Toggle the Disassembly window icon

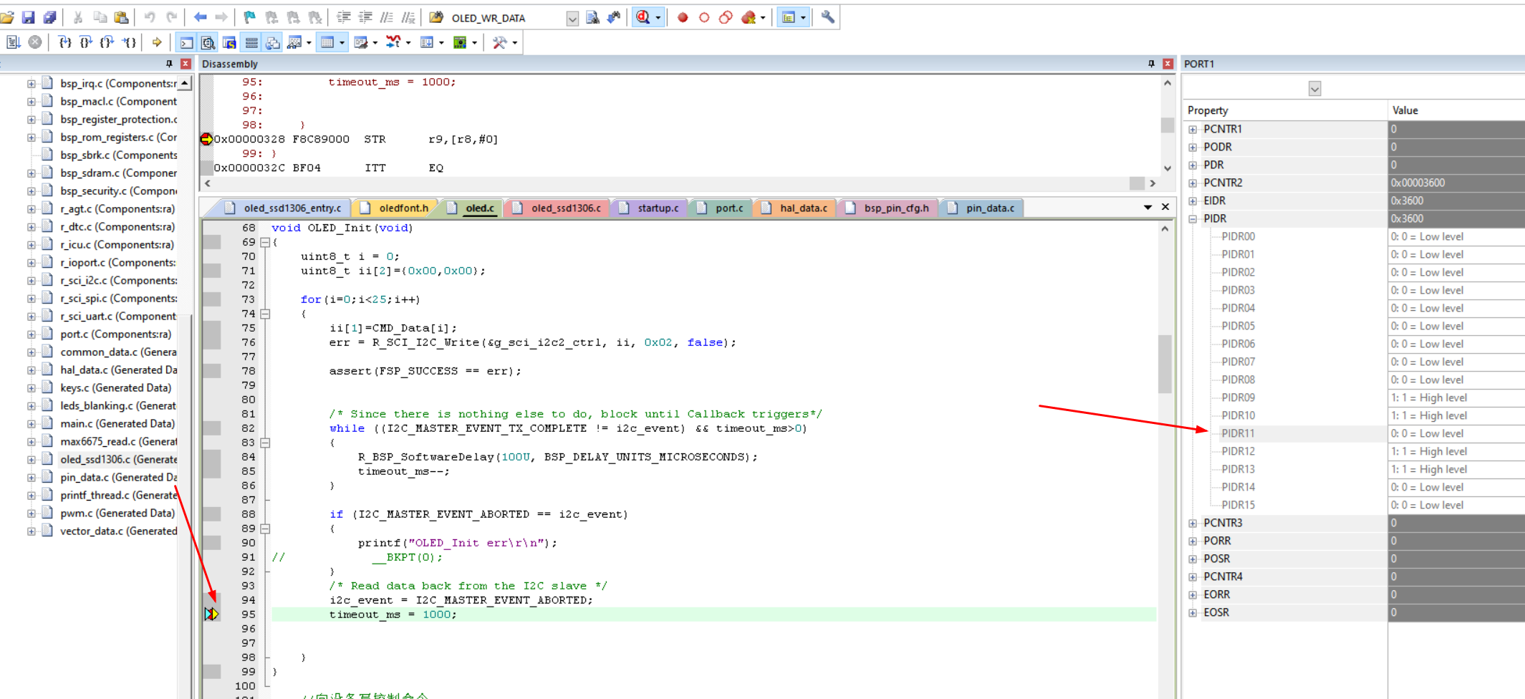click(208, 42)
